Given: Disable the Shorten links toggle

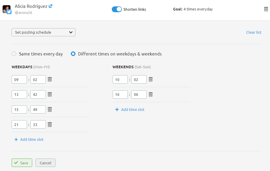Looking at the screenshot, I should (x=117, y=9).
